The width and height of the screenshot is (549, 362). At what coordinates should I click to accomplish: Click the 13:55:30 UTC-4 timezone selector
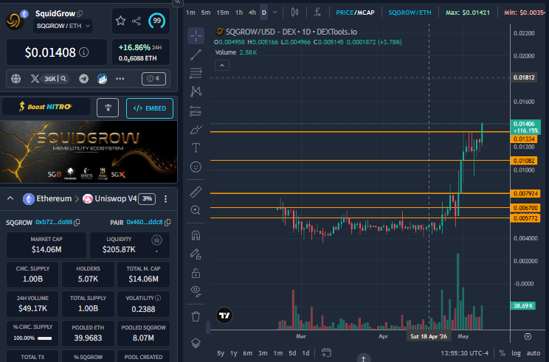[x=464, y=353]
